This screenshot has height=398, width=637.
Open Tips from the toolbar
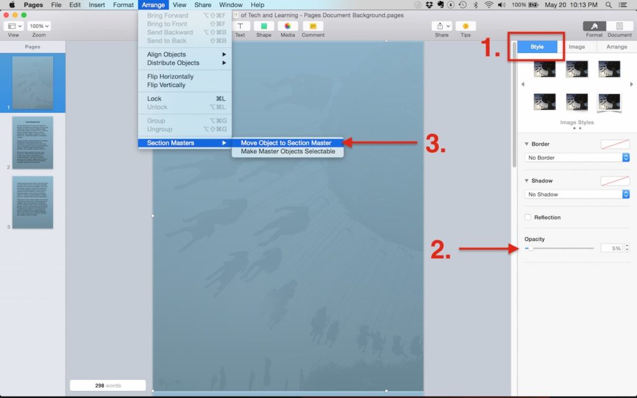click(465, 26)
